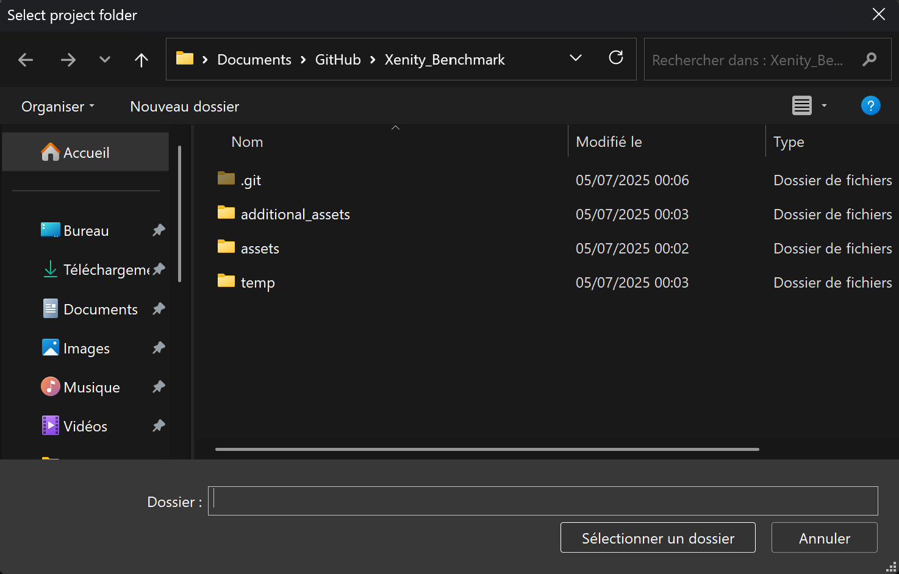Viewport: 899px width, 574px height.
Task: Click the pin icon next to Bureau
Action: pyautogui.click(x=159, y=230)
